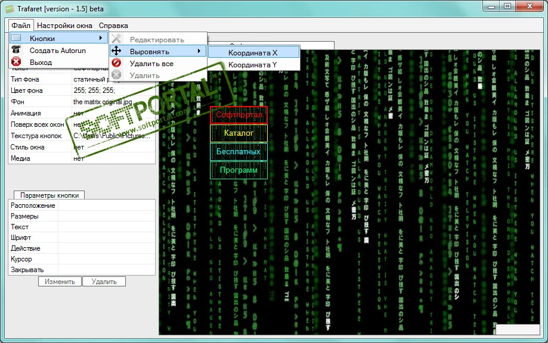Select the Цвет фона value cell

point(113,91)
